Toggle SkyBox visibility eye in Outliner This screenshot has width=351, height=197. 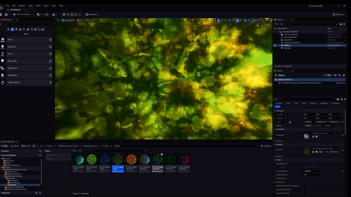click(x=275, y=45)
